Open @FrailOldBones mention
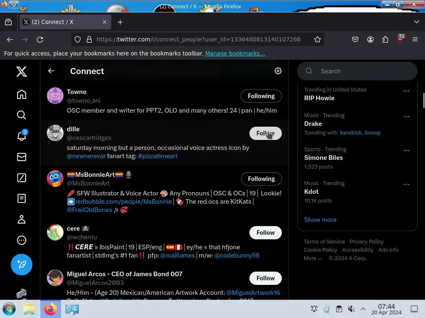Image resolution: width=425 pixels, height=318 pixels. pyautogui.click(x=90, y=210)
